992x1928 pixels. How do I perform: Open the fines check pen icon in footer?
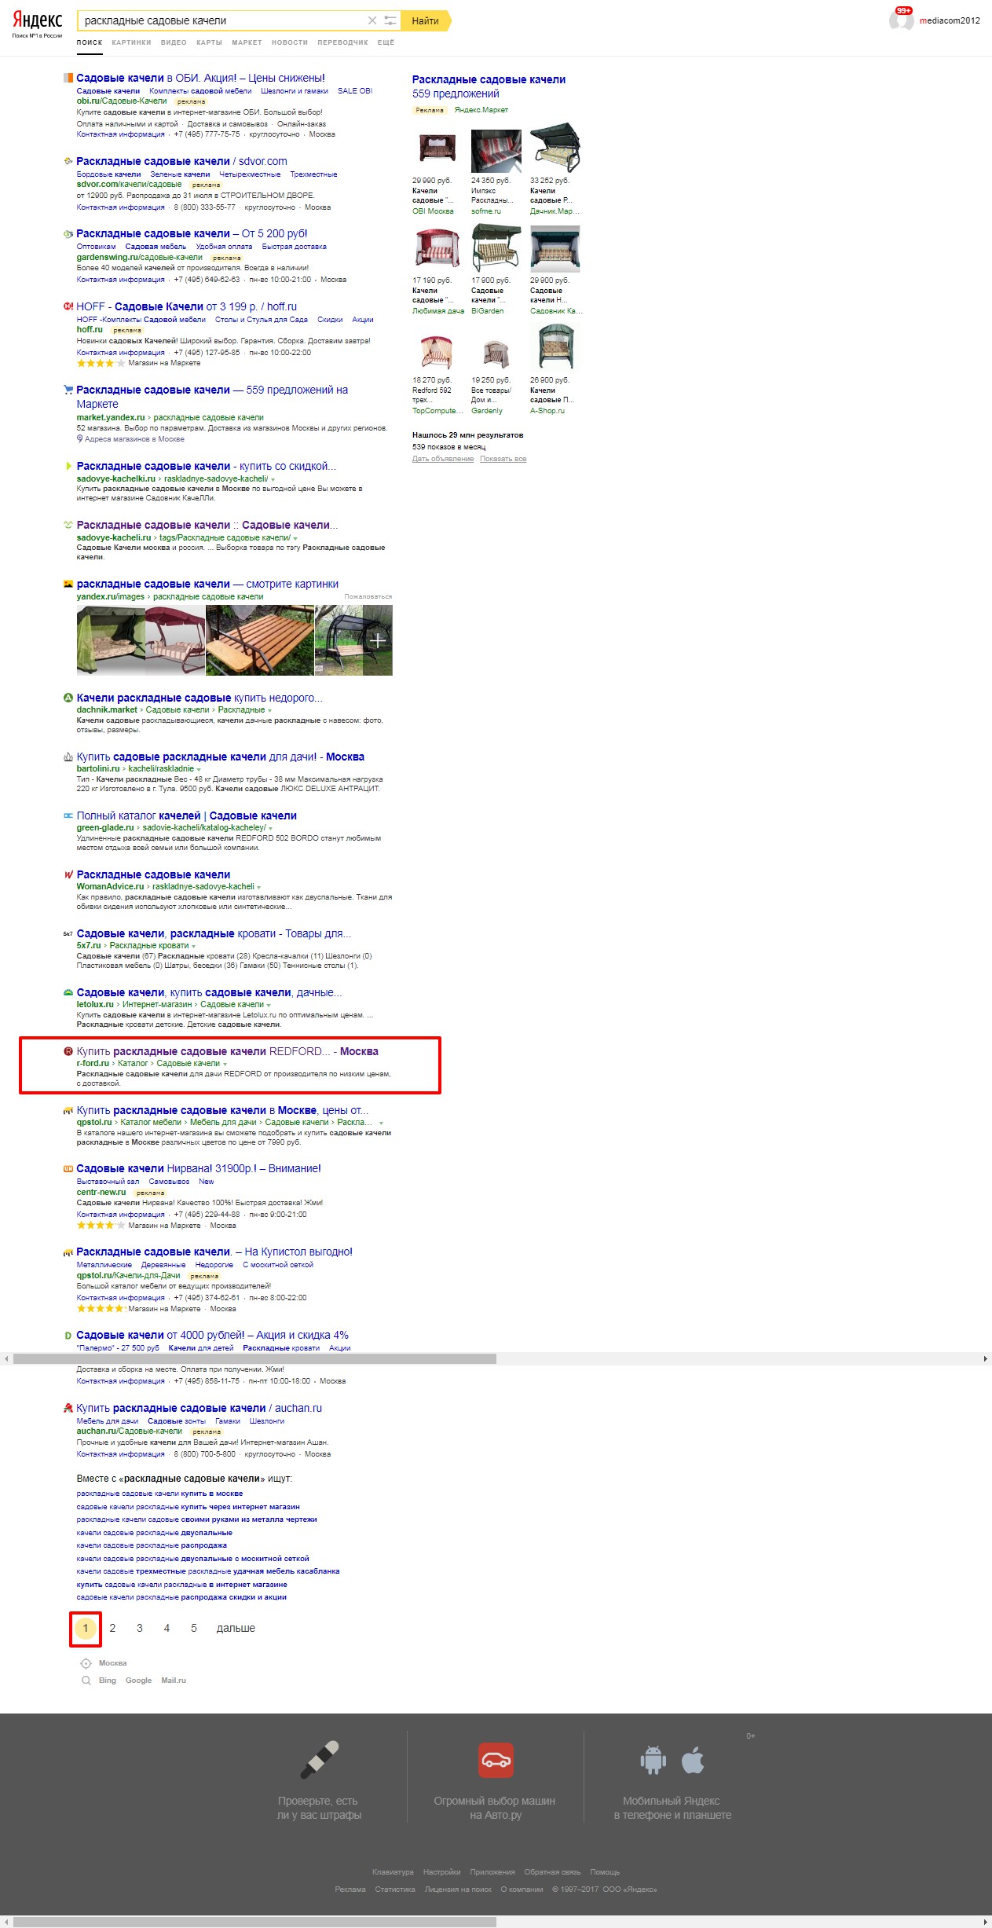pyautogui.click(x=319, y=1760)
